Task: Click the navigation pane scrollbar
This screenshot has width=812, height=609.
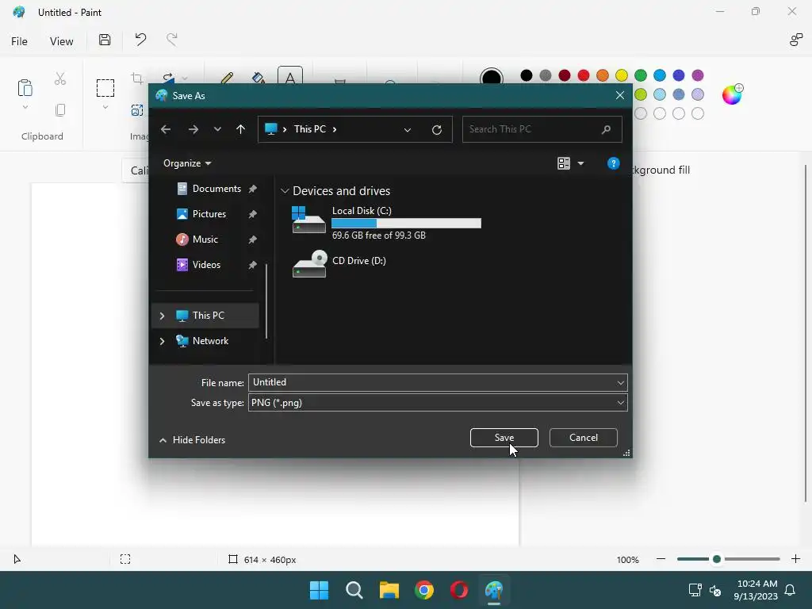Action: (266, 301)
